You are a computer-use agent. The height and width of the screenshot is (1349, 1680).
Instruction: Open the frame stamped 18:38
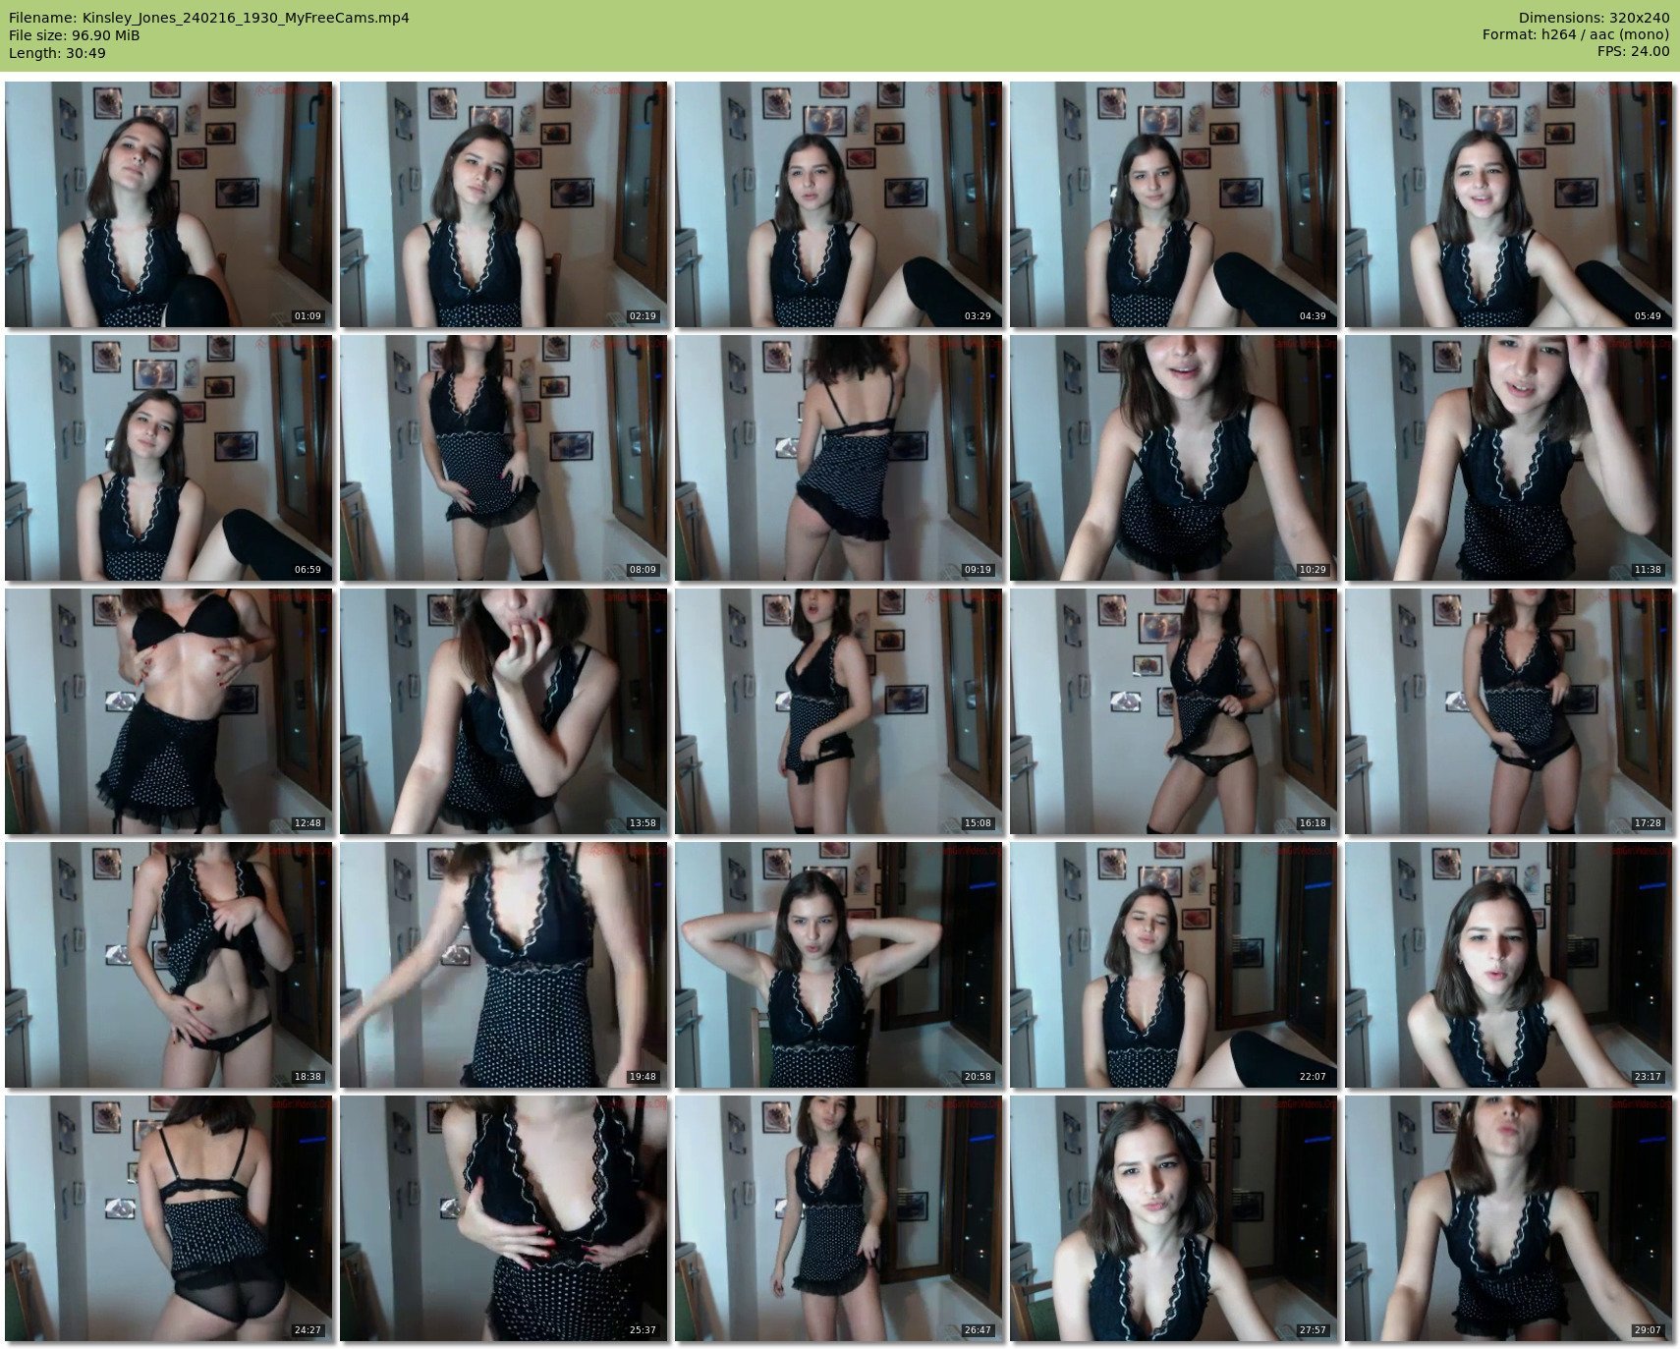point(169,965)
